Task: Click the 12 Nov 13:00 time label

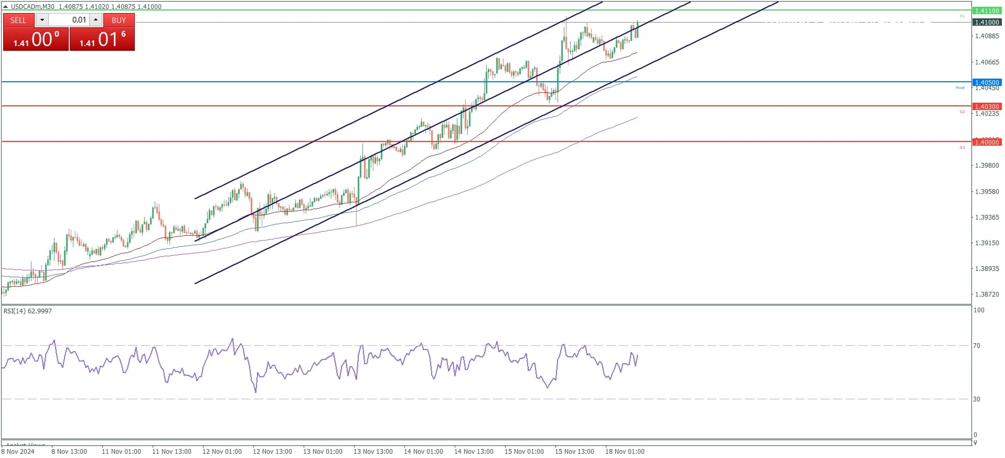Action: pyautogui.click(x=272, y=451)
